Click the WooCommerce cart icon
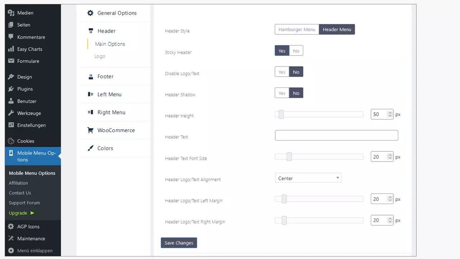Image resolution: width=460 pixels, height=259 pixels. [91, 130]
